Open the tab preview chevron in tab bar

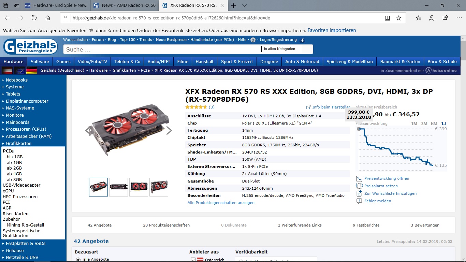pyautogui.click(x=245, y=5)
